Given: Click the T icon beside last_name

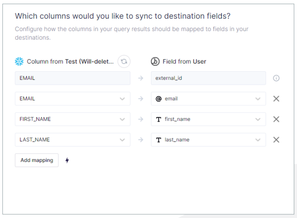Looking at the screenshot, I should [x=159, y=140].
